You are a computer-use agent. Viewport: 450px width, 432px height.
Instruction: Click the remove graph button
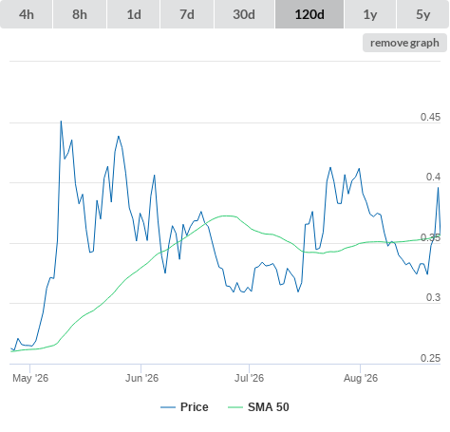[x=404, y=43]
